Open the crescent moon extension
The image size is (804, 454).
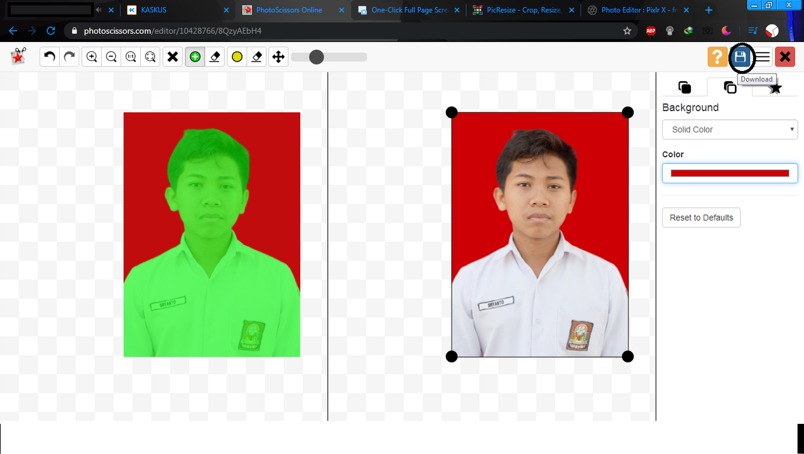[x=726, y=31]
